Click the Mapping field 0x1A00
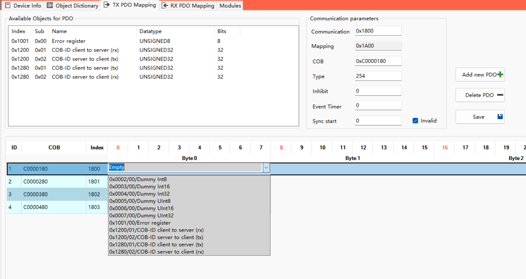The image size is (526, 279). pos(378,46)
